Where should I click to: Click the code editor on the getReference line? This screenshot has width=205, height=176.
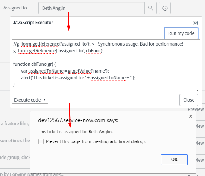58,51
